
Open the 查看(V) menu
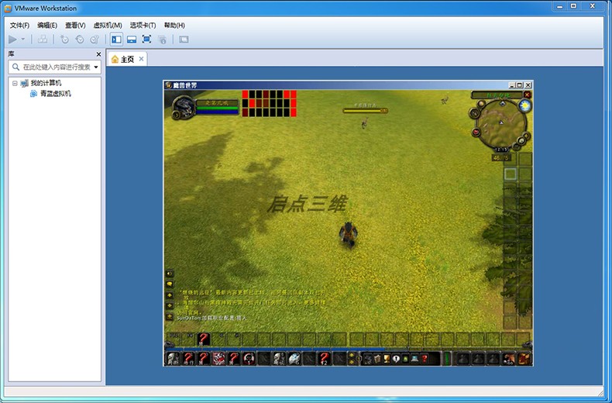click(x=75, y=26)
